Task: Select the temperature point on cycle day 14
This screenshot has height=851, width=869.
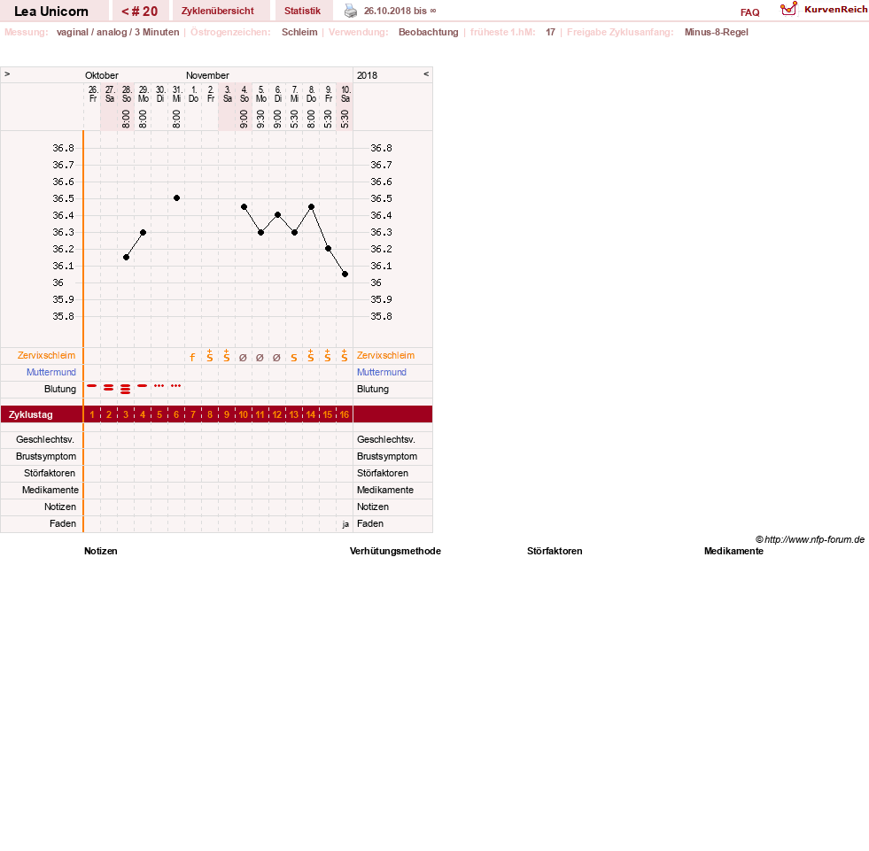Action: coord(312,206)
